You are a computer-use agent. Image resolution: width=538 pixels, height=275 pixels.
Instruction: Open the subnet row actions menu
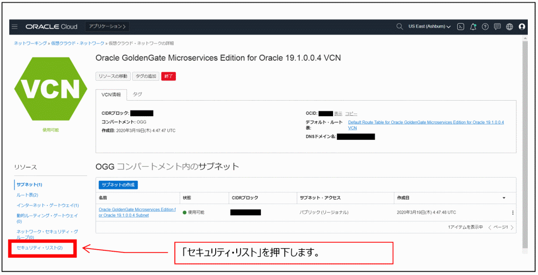(513, 213)
